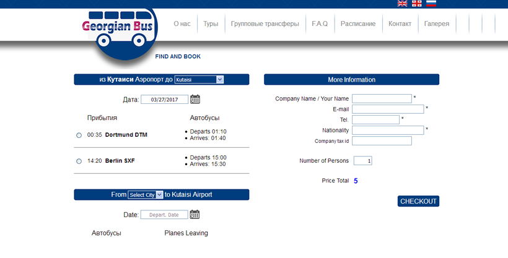Open the Kutaisi destination dropdown
Screen dimensions: 508x258
click(x=198, y=80)
